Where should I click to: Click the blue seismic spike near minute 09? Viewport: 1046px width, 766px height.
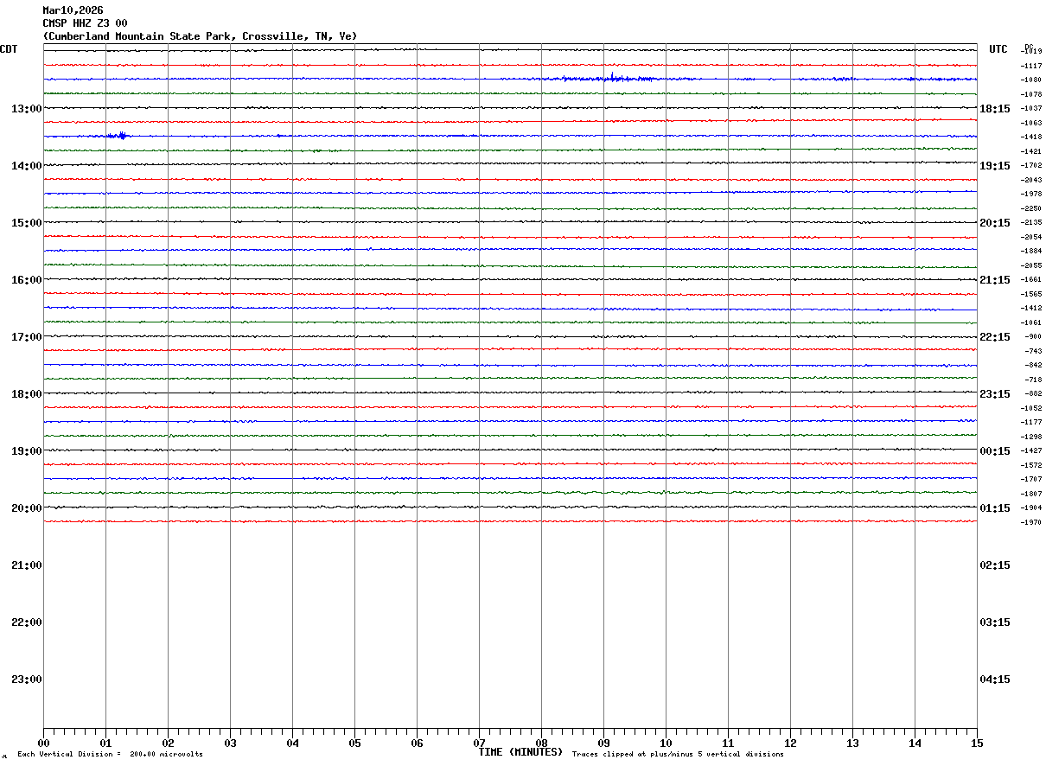click(x=612, y=78)
